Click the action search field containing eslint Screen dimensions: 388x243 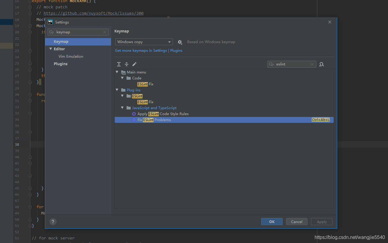pyautogui.click(x=292, y=64)
